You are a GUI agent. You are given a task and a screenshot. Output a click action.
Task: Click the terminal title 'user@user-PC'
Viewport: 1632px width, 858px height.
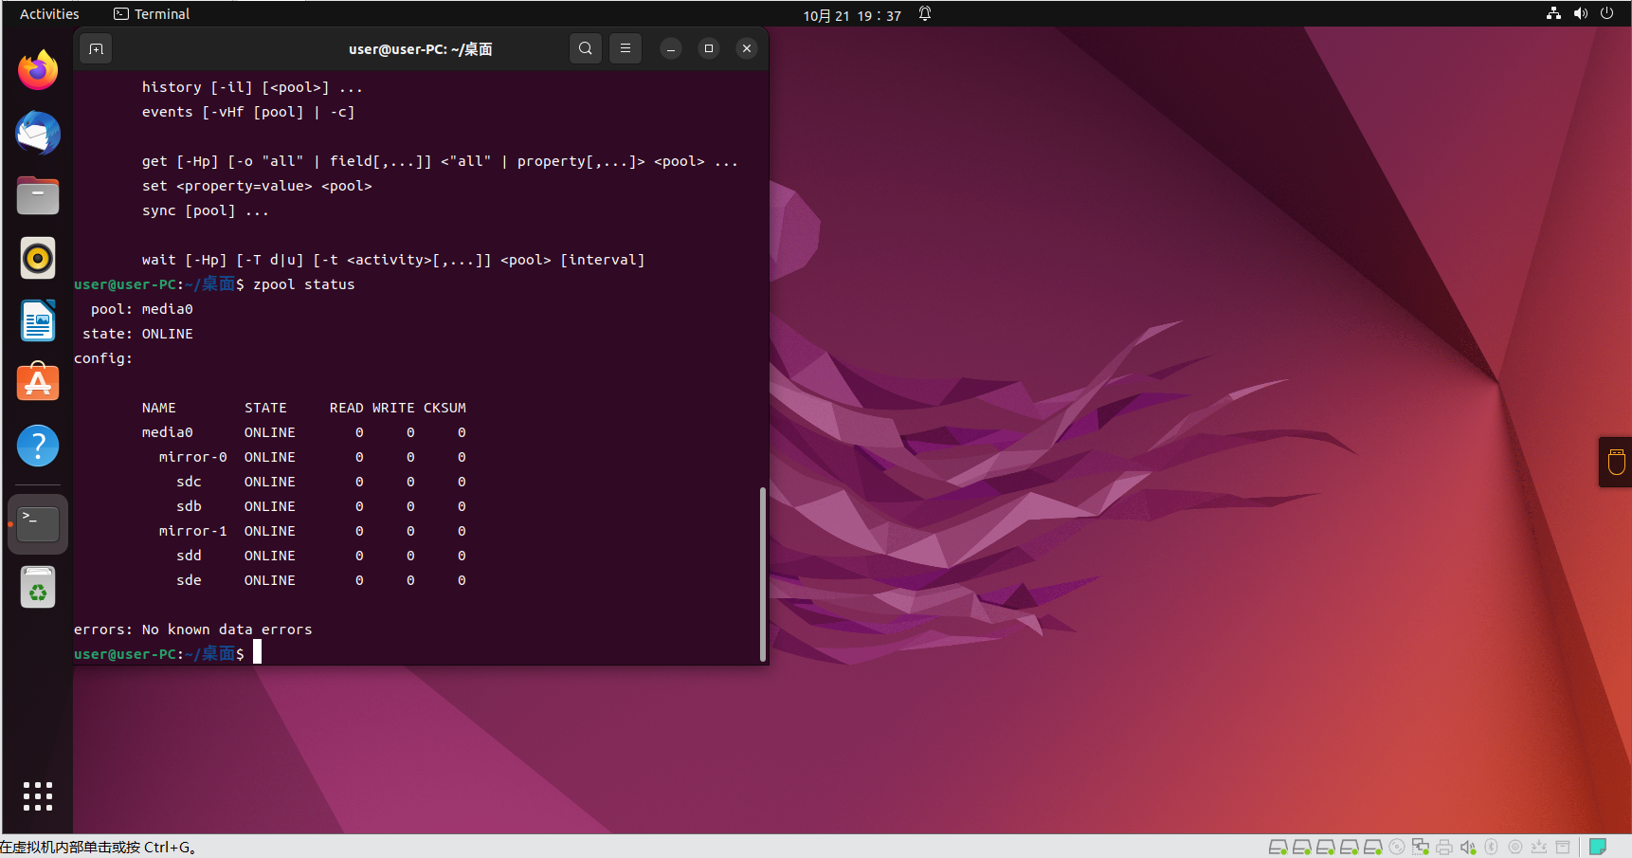[420, 49]
